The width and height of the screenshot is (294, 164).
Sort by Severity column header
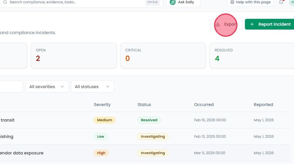(102, 105)
